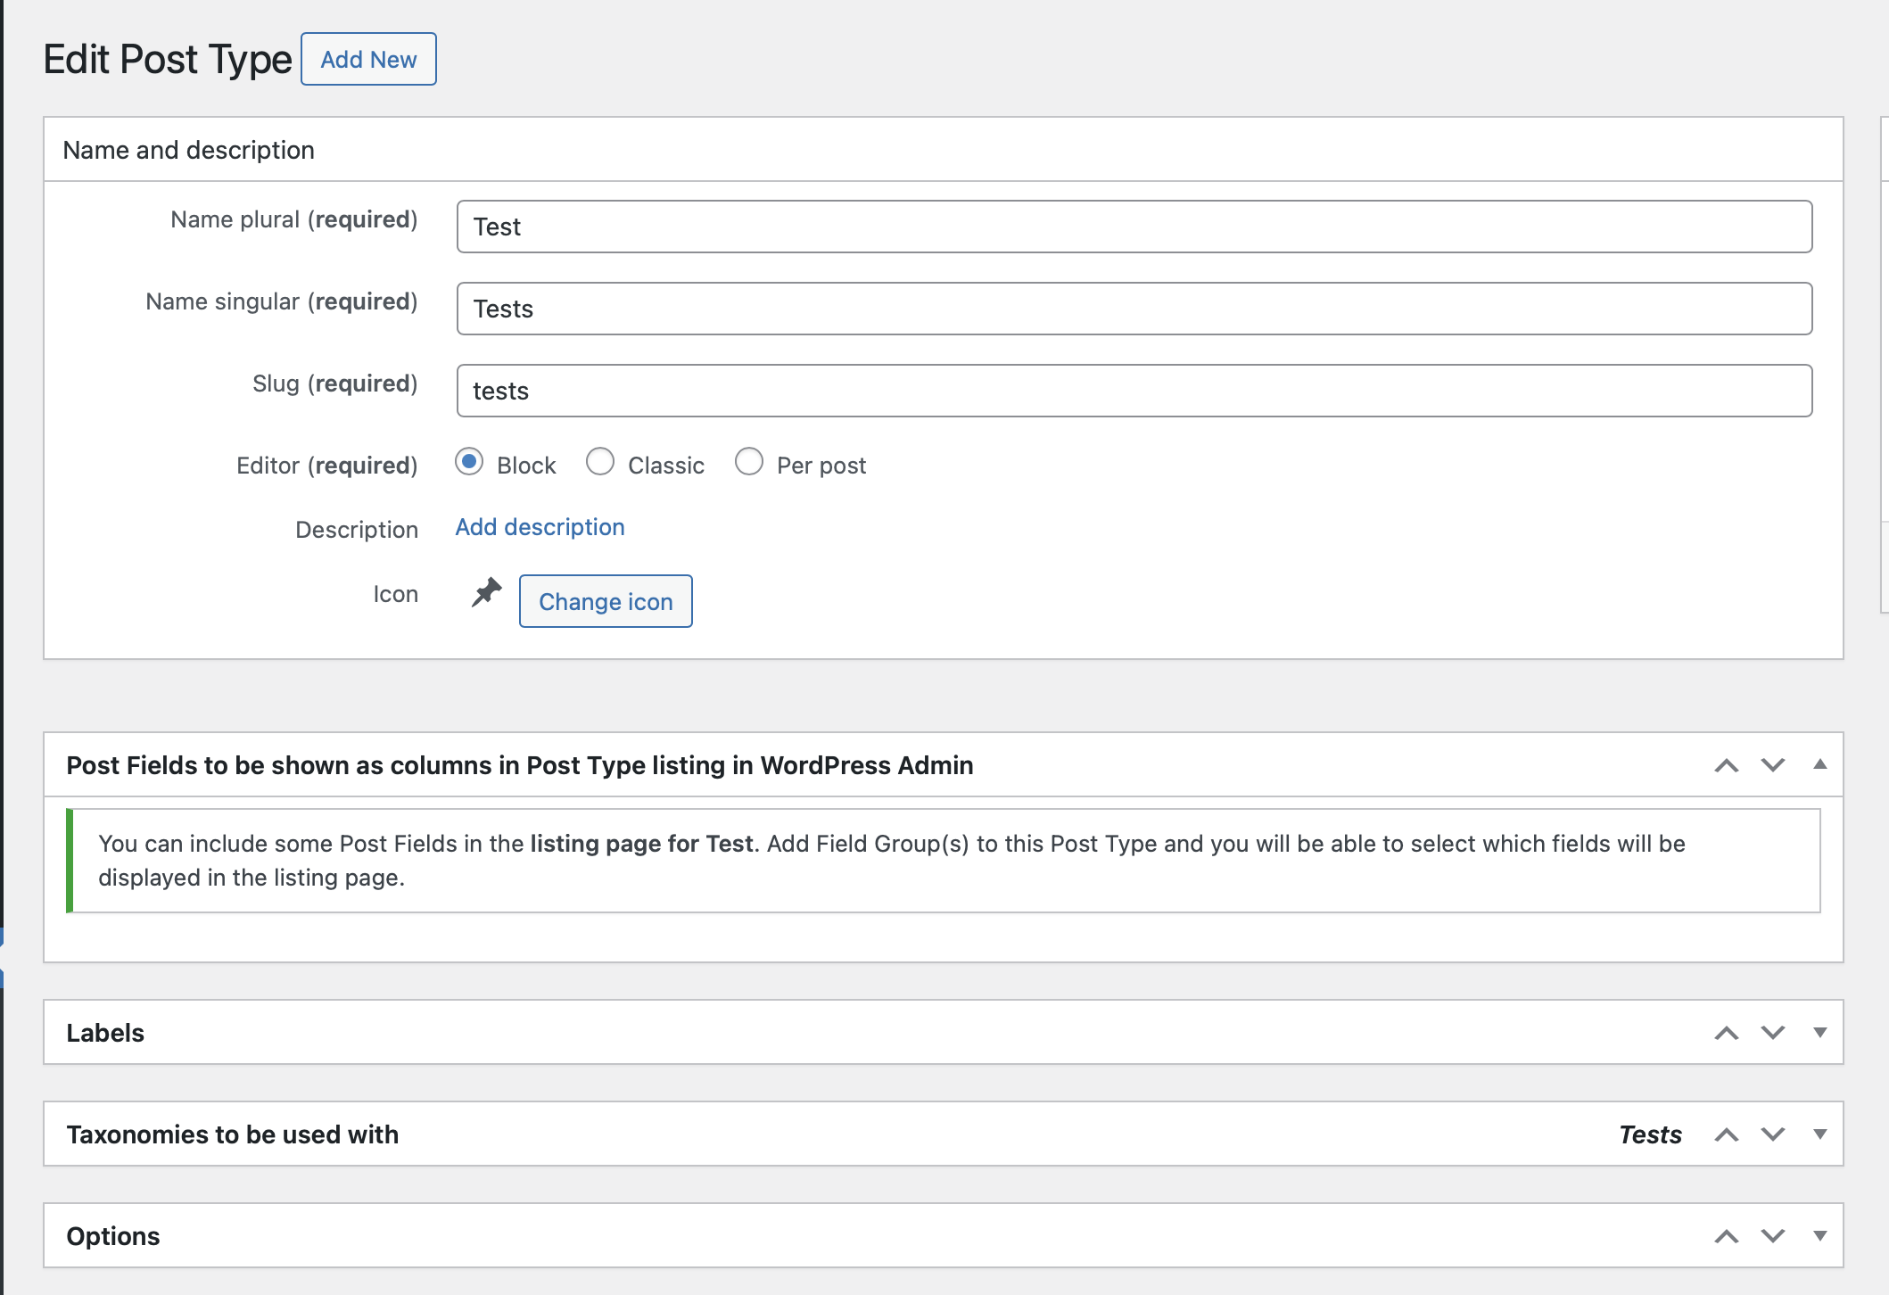Expand the Labels panel toggle triangle
The width and height of the screenshot is (1889, 1295).
1820,1033
